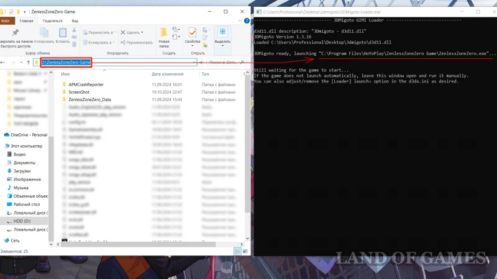
Task: Click the search magnifier icon in Explorer
Action: pyautogui.click(x=242, y=63)
